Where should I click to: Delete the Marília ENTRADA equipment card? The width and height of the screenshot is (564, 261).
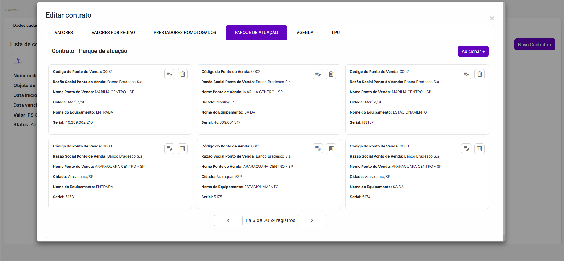pyautogui.click(x=182, y=74)
